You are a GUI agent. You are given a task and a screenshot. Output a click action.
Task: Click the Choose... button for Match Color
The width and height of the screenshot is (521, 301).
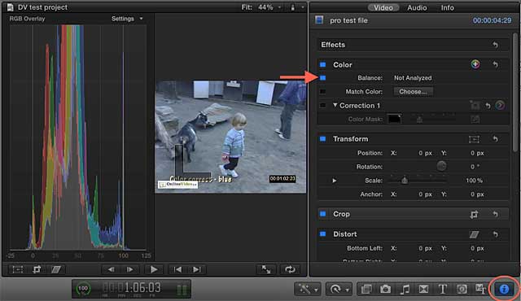coord(413,92)
